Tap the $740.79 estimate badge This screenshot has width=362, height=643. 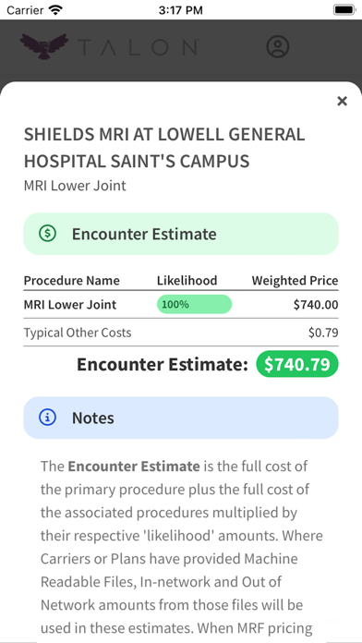coord(297,364)
